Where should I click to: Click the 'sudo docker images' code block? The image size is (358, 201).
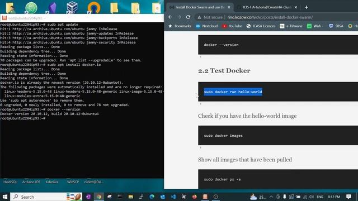tap(278, 136)
